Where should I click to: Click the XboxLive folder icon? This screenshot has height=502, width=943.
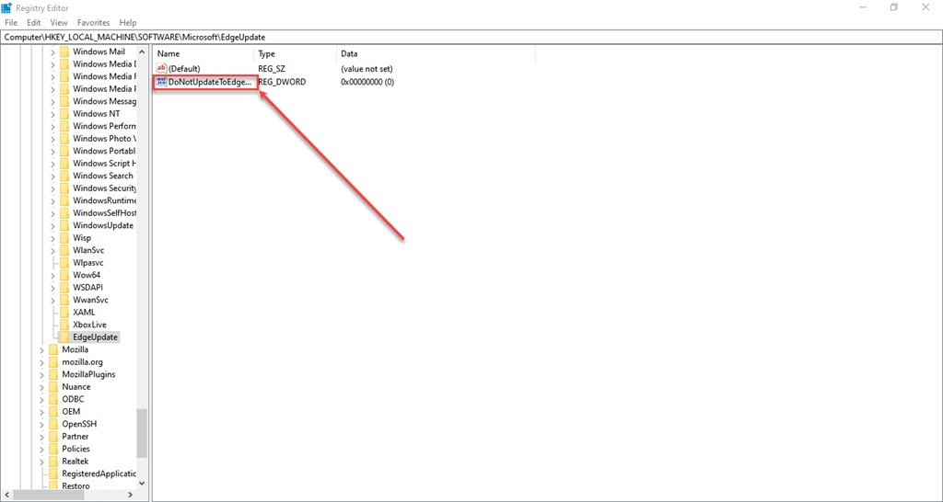pyautogui.click(x=64, y=325)
